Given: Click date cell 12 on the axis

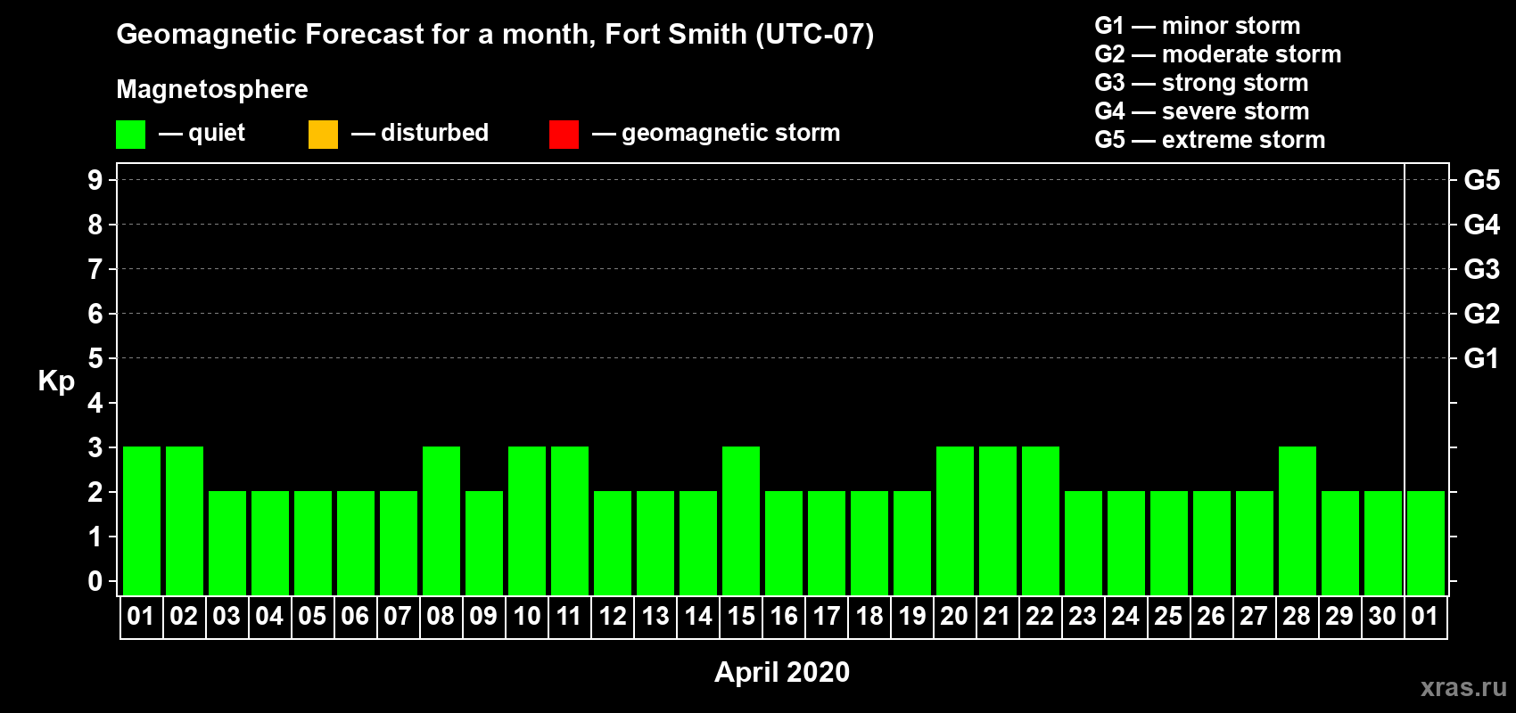Looking at the screenshot, I should coord(613,617).
